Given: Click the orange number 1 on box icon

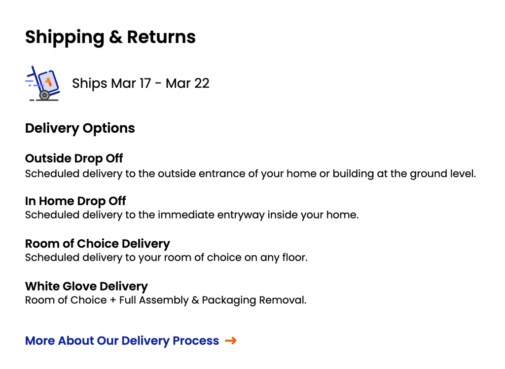Looking at the screenshot, I should point(49,82).
